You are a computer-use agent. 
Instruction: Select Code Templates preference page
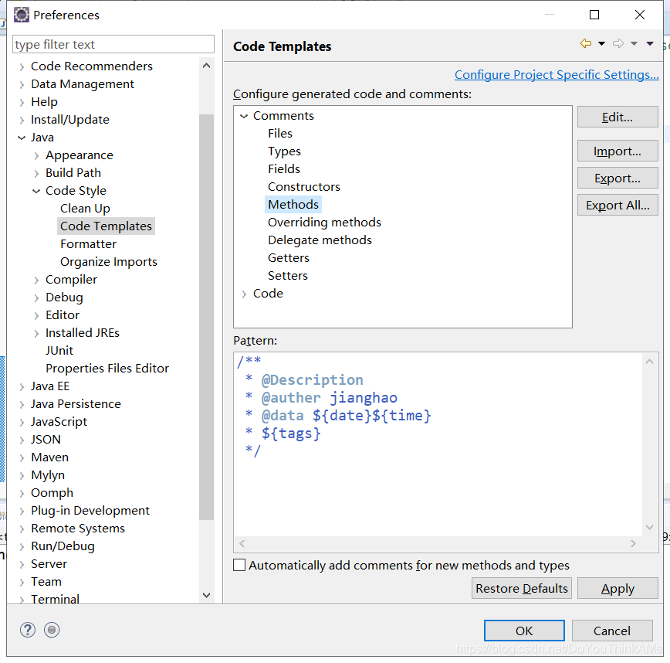pyautogui.click(x=106, y=226)
